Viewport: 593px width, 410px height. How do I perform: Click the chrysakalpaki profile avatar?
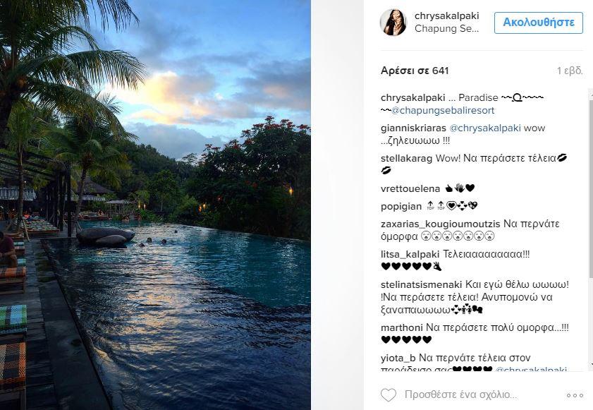pyautogui.click(x=393, y=23)
